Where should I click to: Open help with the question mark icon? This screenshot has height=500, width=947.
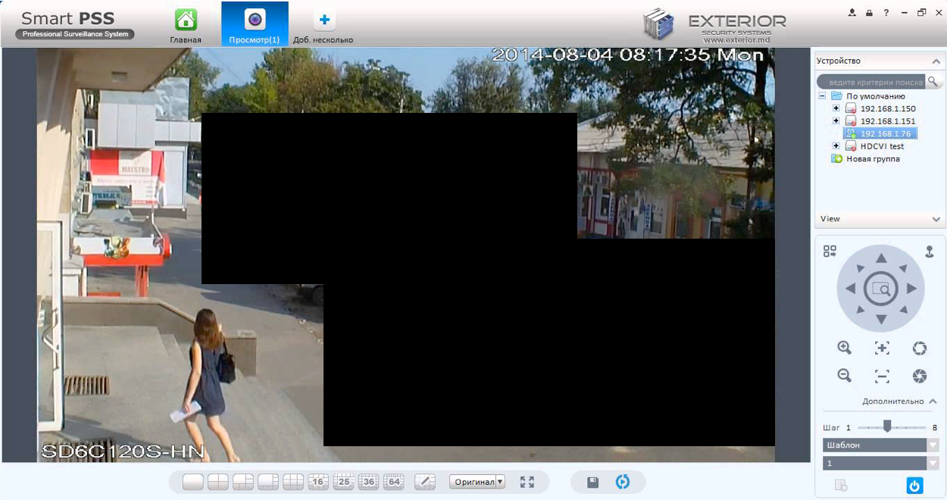[x=886, y=13]
